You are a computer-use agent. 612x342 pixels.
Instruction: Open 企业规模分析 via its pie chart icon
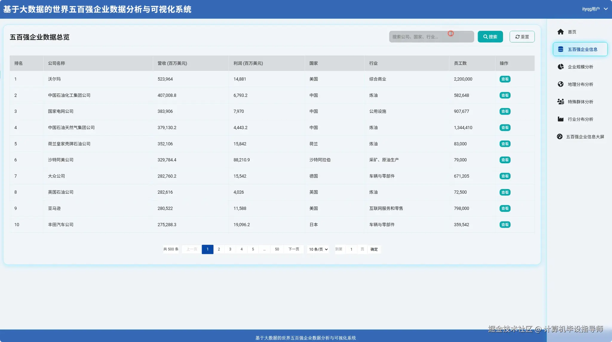(560, 67)
